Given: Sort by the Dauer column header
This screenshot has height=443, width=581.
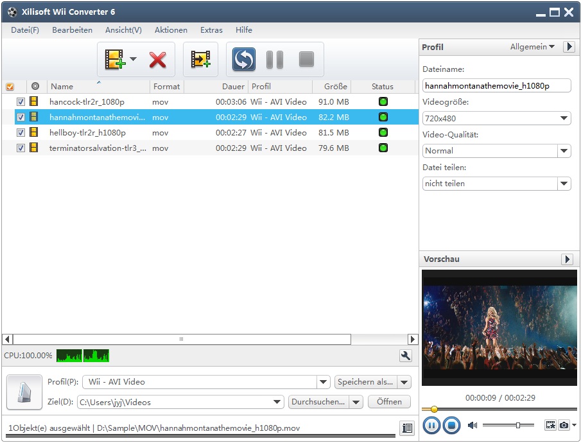Looking at the screenshot, I should point(216,87).
